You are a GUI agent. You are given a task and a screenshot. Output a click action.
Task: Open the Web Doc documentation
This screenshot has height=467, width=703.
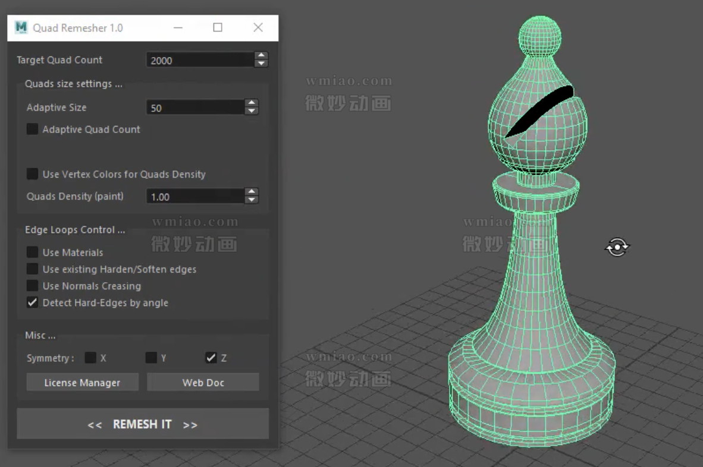point(202,382)
